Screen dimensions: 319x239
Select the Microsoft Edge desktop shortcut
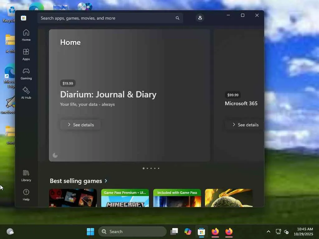click(x=10, y=77)
